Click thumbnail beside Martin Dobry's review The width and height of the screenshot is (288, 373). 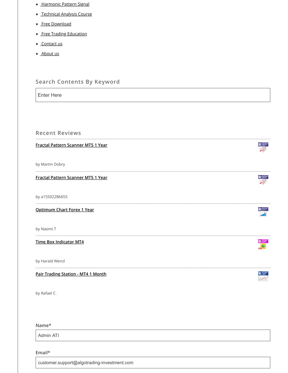(x=263, y=148)
